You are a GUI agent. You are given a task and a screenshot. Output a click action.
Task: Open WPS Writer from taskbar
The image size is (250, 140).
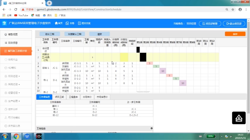pos(27,136)
